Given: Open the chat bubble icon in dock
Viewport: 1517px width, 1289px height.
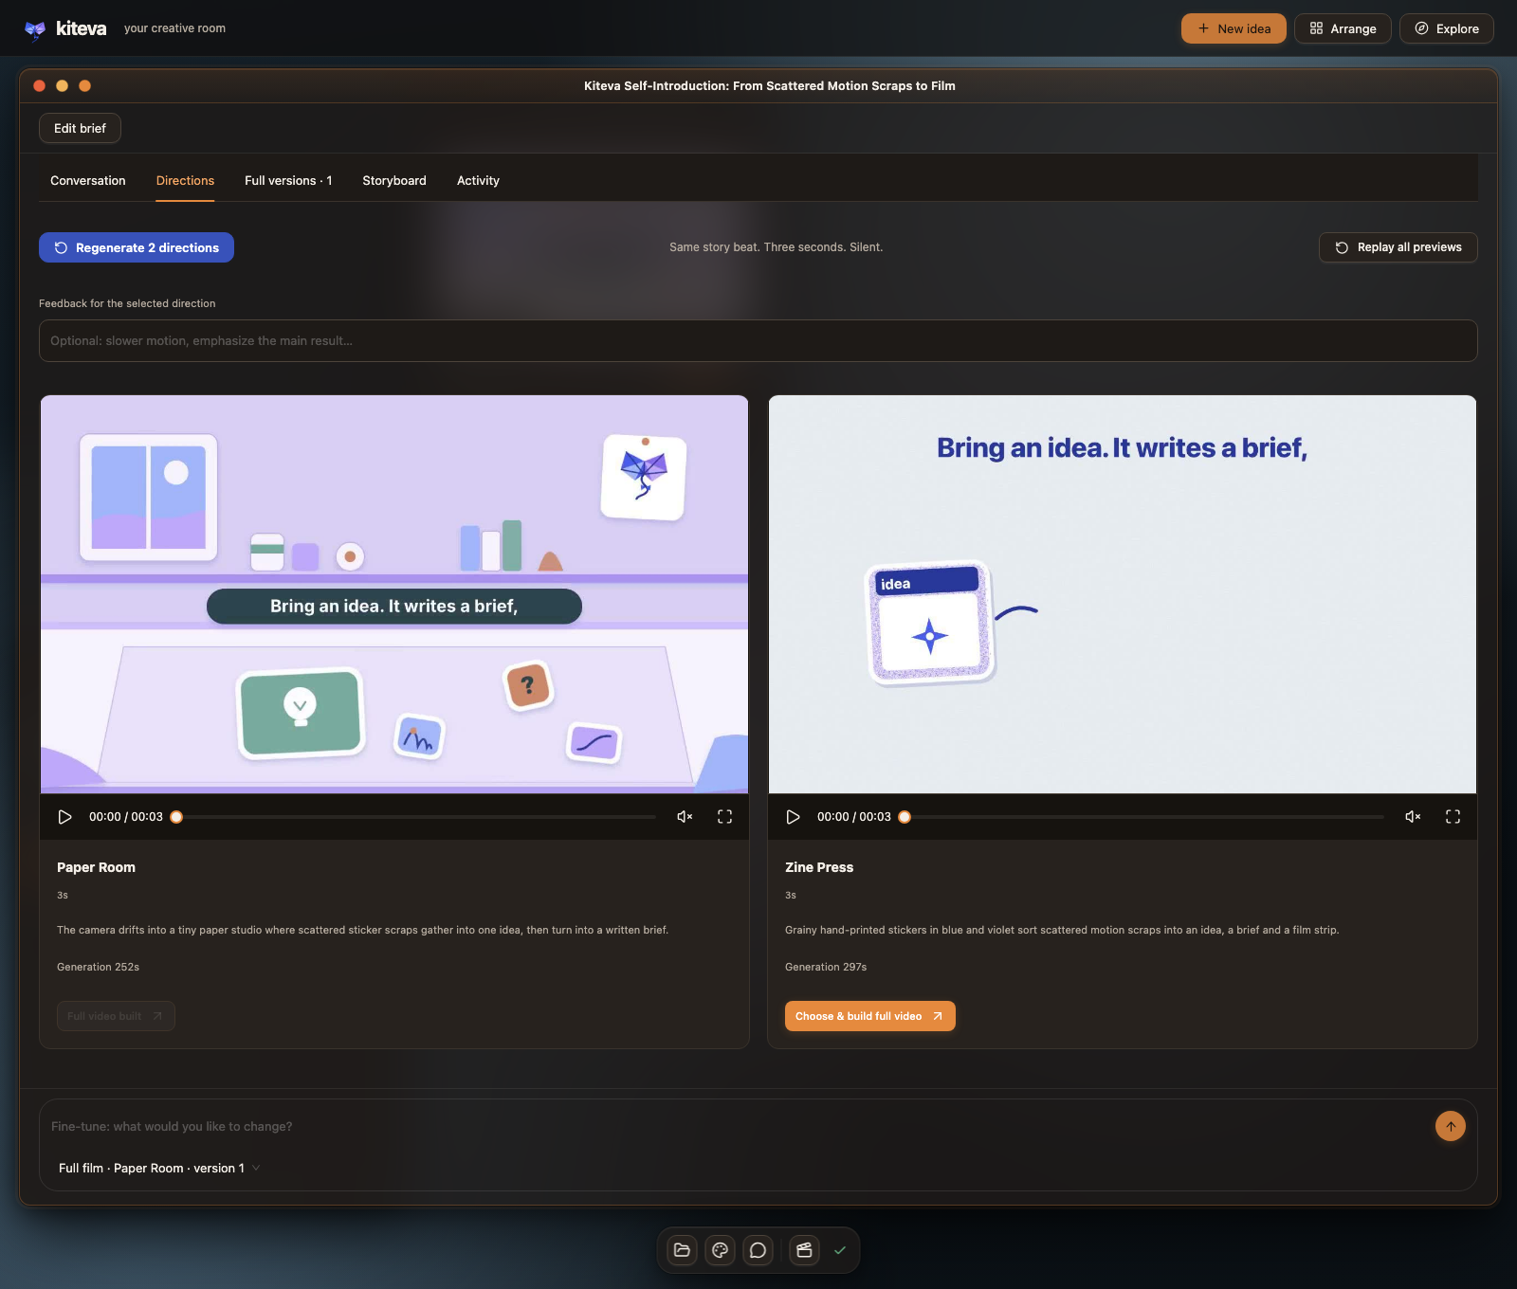Looking at the screenshot, I should pos(758,1250).
